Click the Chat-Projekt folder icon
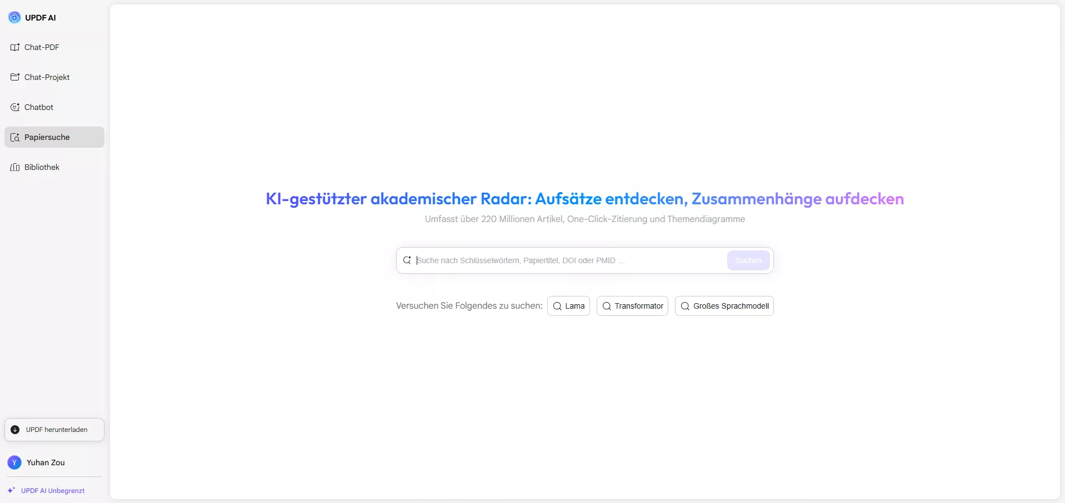Viewport: 1065px width, 503px height. [x=15, y=77]
